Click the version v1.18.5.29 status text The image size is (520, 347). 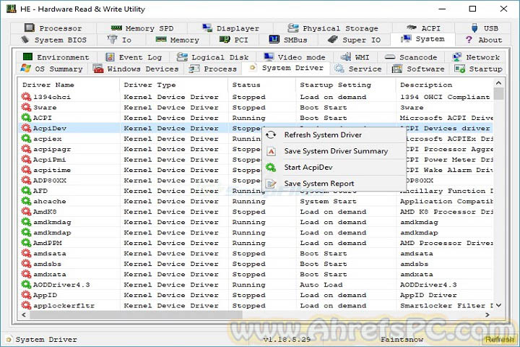(x=287, y=339)
